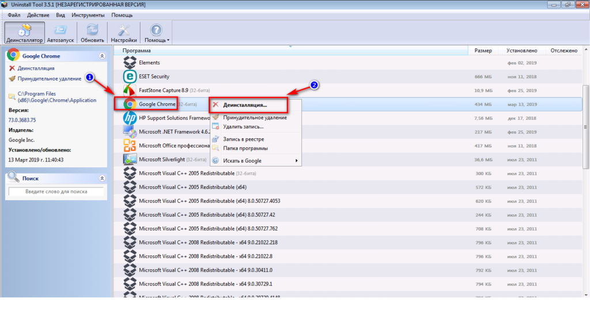
Task: Open the Автозапуск toolbar section
Action: click(60, 33)
